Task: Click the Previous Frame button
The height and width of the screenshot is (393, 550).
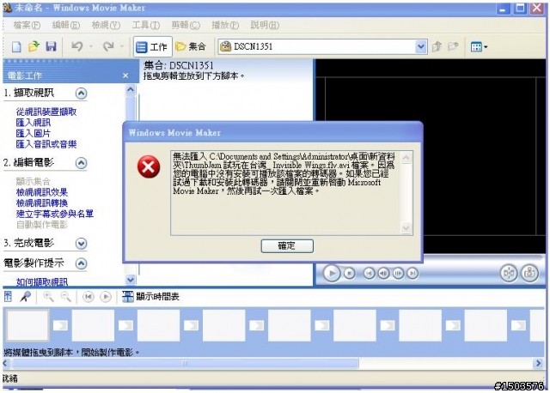Action: pos(384,273)
